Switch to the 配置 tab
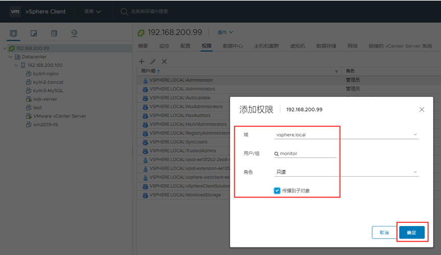441x255 pixels. 186,46
